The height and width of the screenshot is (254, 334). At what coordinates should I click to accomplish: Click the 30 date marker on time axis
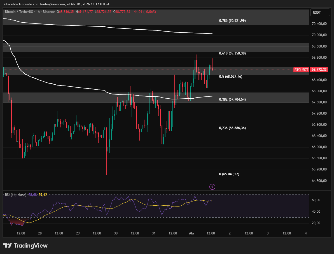(x=116, y=233)
